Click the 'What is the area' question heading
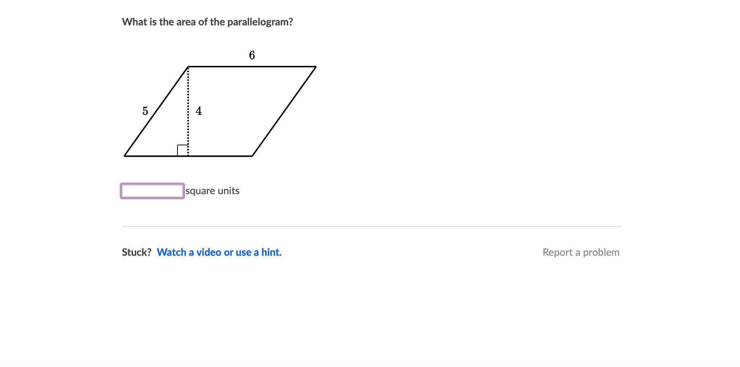The width and height of the screenshot is (740, 367). click(207, 22)
